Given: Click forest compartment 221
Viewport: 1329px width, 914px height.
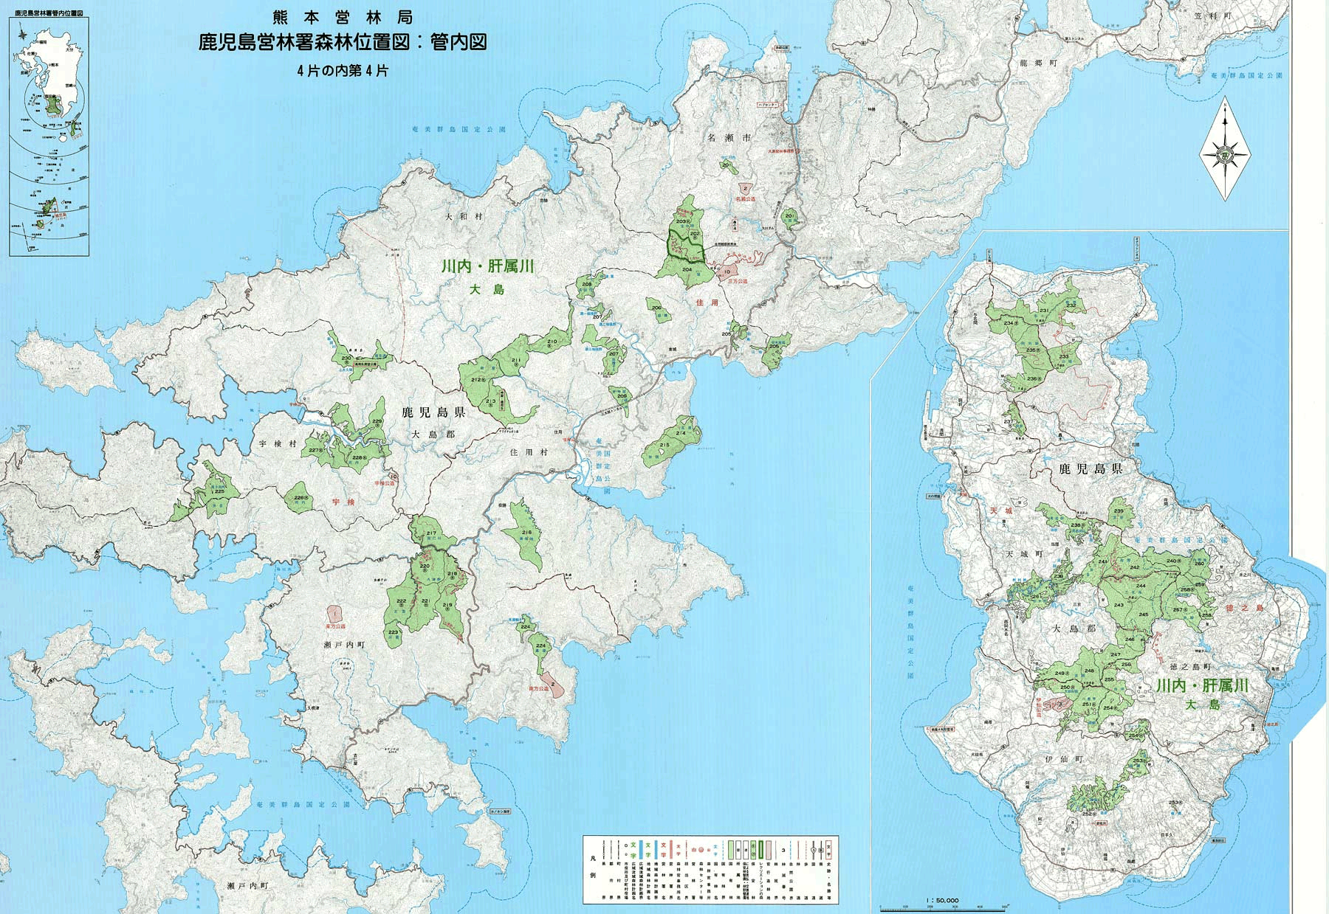Looking at the screenshot, I should 427,600.
